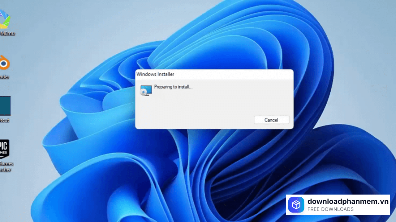The height and width of the screenshot is (222, 396).
Task: Select the Epic Games Launcher text label
Action: pyautogui.click(x=6, y=166)
